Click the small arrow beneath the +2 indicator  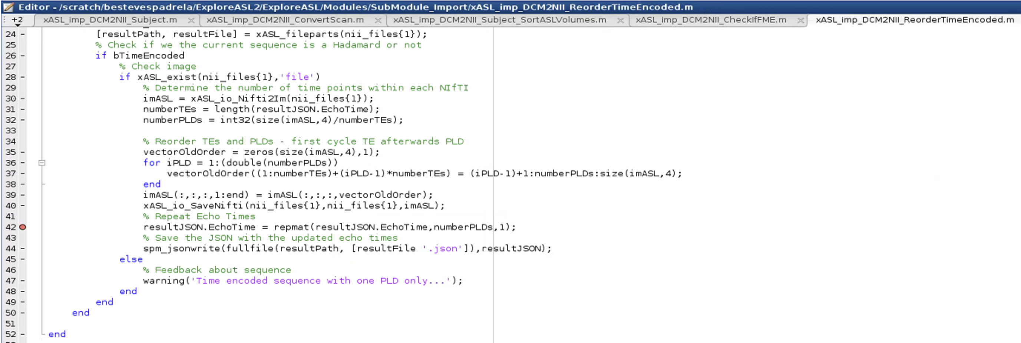pyautogui.click(x=17, y=25)
